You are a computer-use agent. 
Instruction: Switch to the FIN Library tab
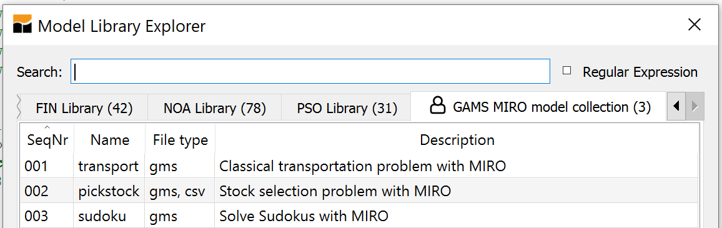tap(84, 108)
